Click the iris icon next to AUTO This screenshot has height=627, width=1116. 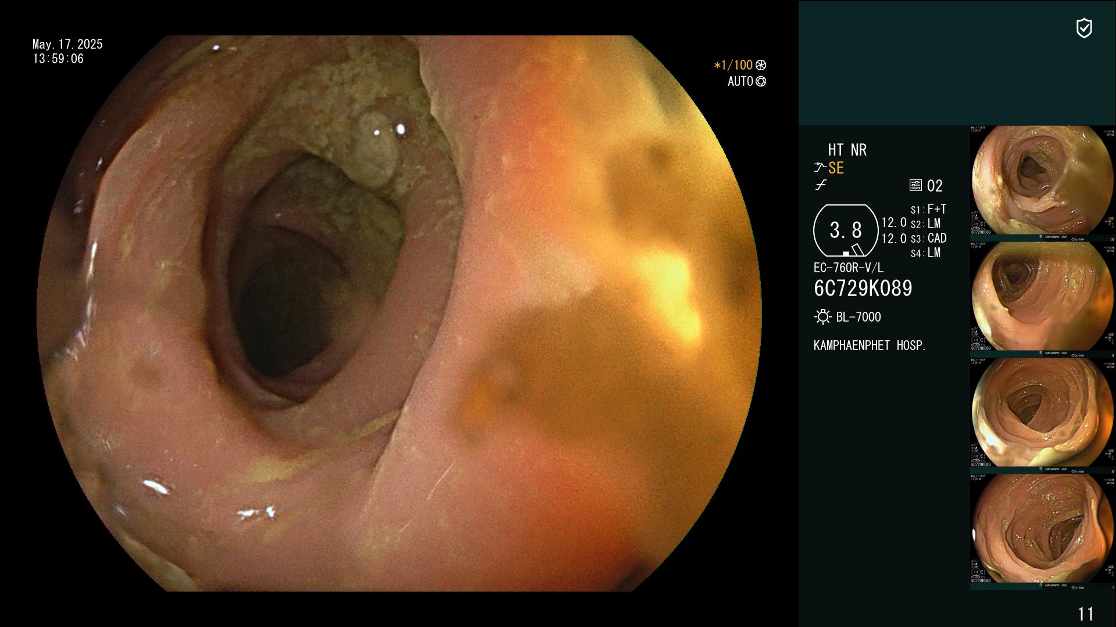tap(761, 81)
